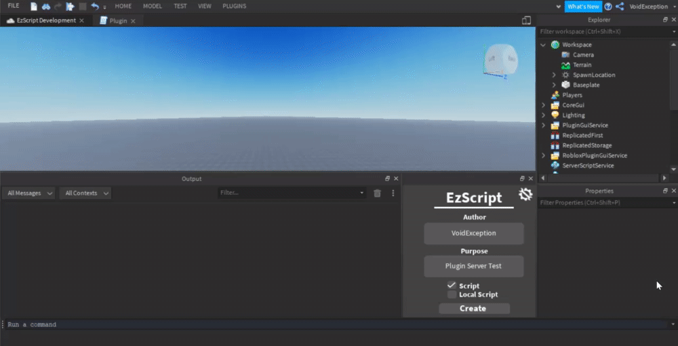Open the Explorer filter dropdown arrow
678x346 pixels.
click(674, 32)
